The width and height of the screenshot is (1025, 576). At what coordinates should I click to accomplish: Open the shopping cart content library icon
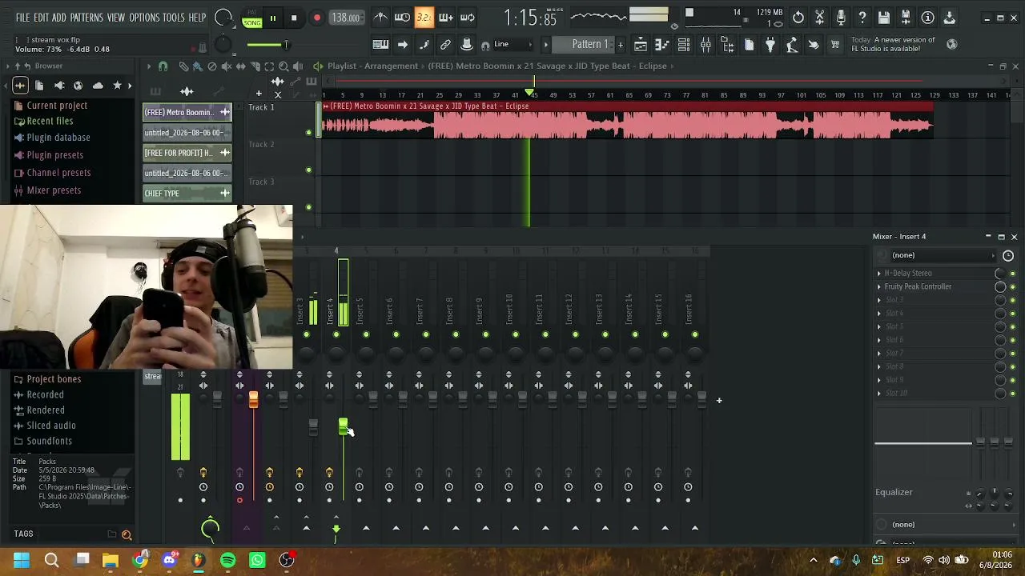[835, 45]
